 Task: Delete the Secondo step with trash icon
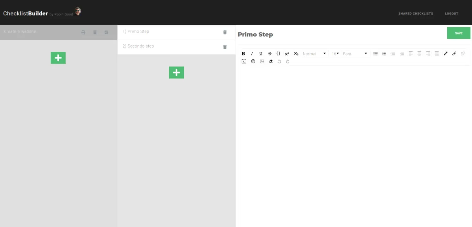(x=225, y=47)
